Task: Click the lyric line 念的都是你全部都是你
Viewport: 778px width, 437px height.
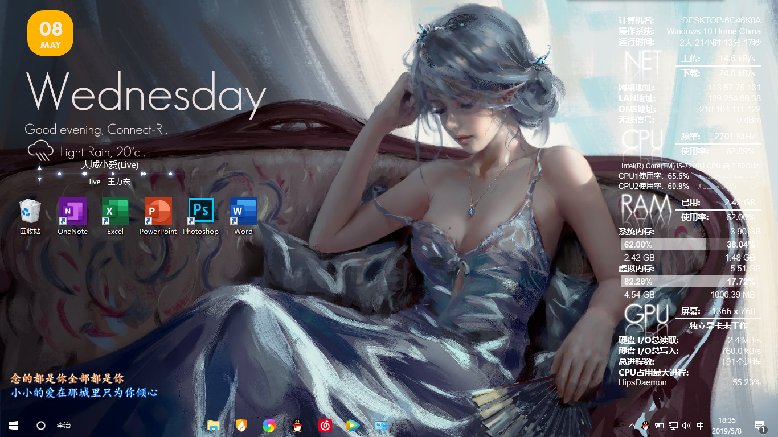Action: click(x=67, y=378)
